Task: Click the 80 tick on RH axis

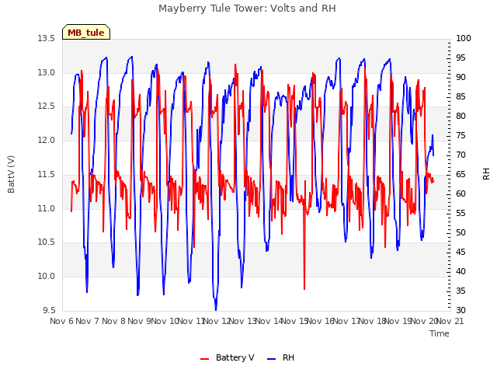Action: pos(461,117)
